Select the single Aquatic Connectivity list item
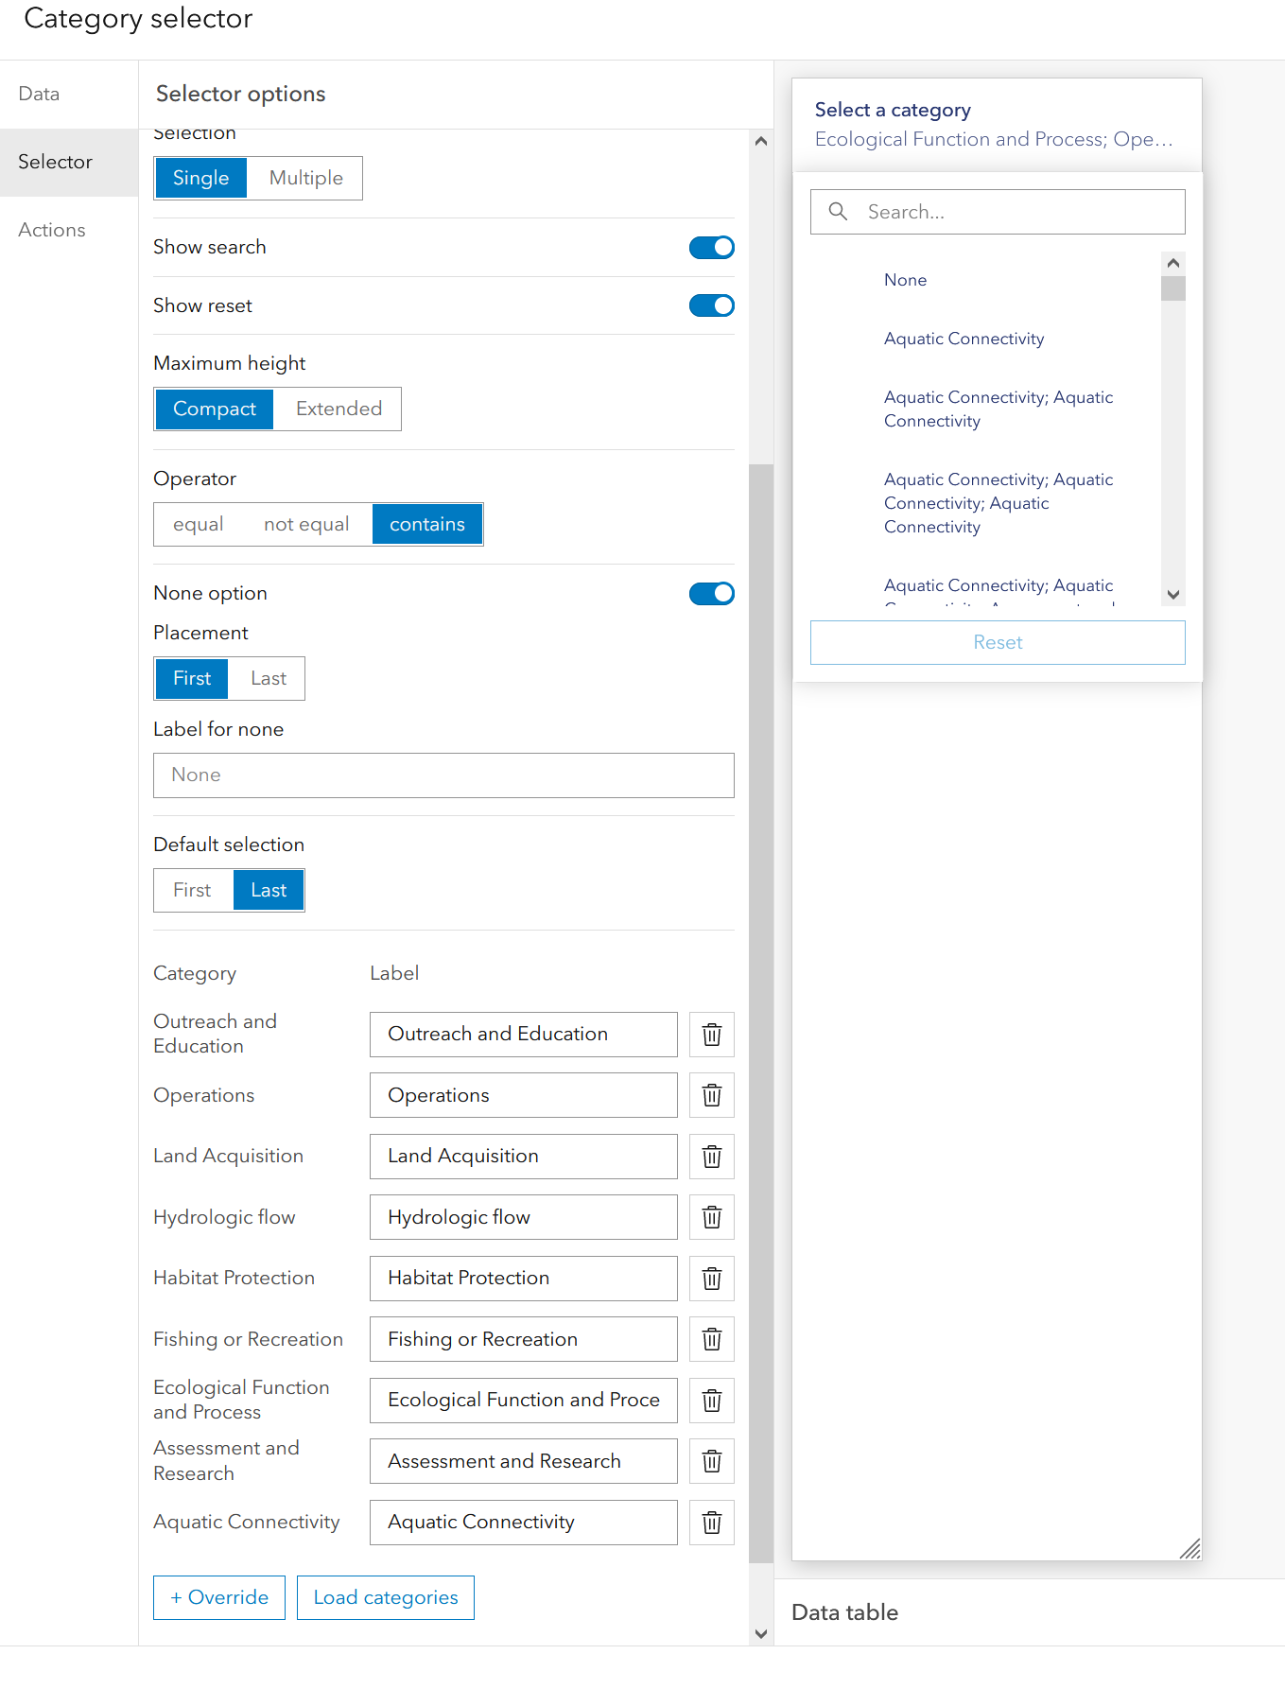 (x=984, y=339)
